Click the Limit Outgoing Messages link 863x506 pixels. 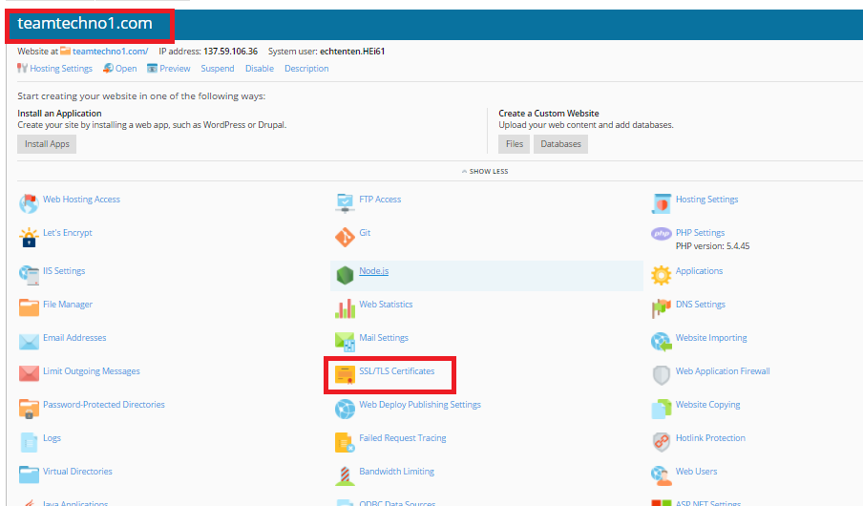pos(92,371)
